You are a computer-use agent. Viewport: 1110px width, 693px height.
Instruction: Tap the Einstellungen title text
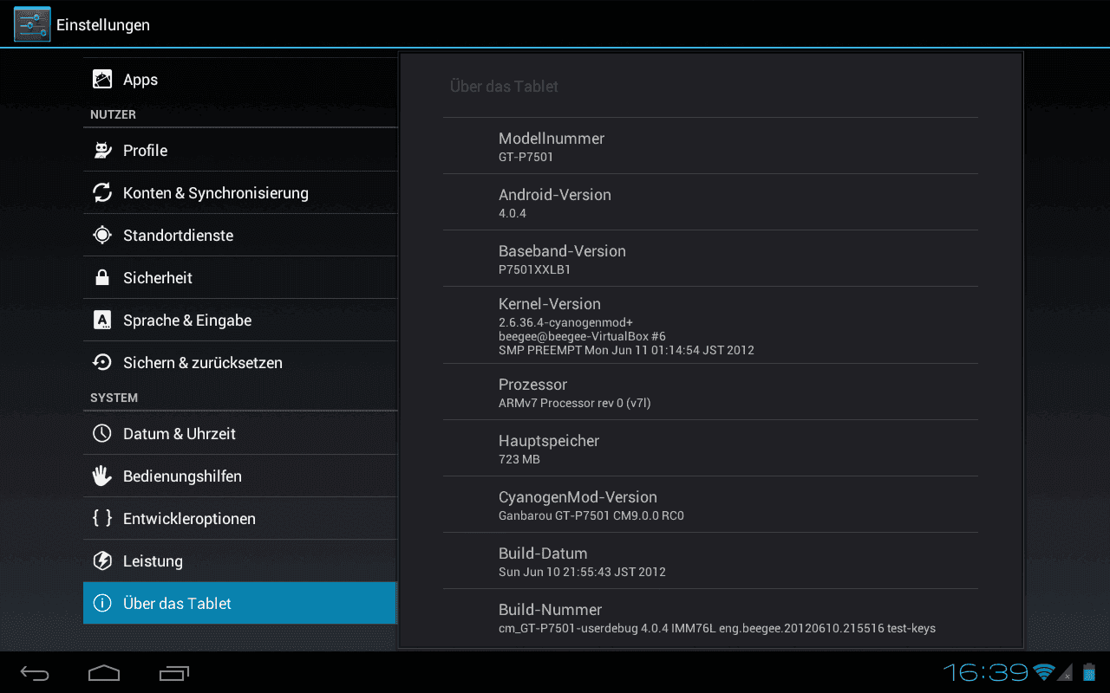103,25
